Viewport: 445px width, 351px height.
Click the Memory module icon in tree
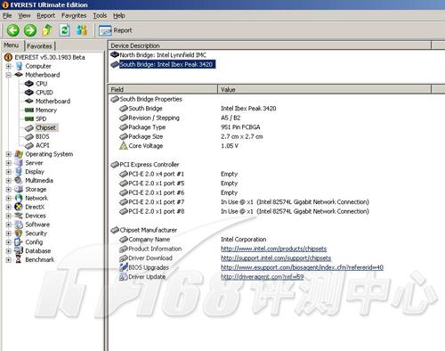tap(29, 110)
